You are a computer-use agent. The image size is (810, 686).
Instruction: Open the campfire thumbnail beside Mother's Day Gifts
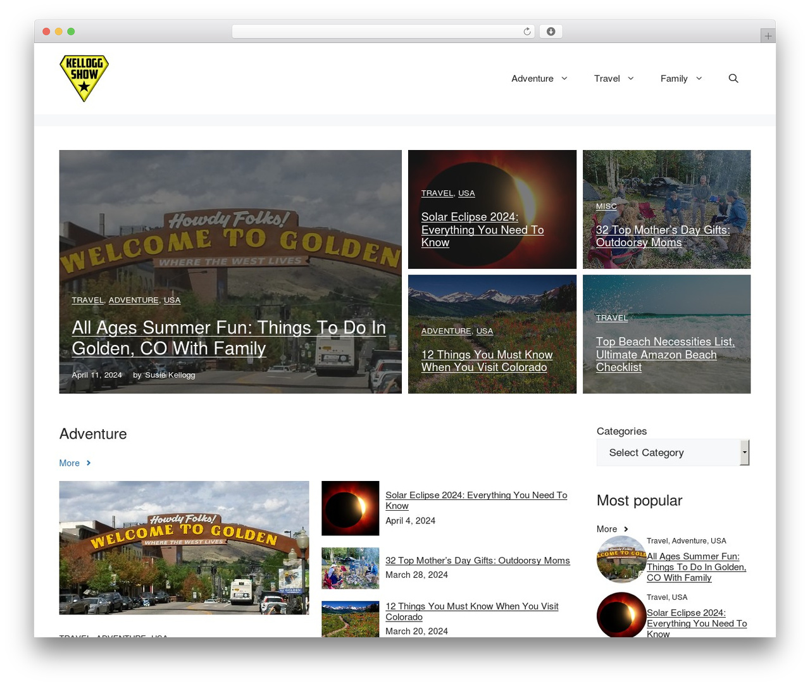coord(351,568)
